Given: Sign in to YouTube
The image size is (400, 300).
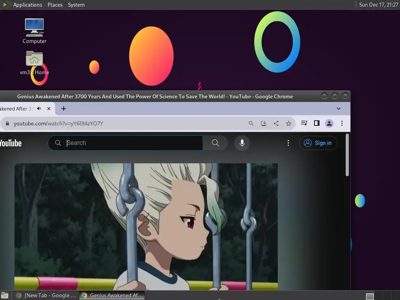Looking at the screenshot, I should point(318,143).
